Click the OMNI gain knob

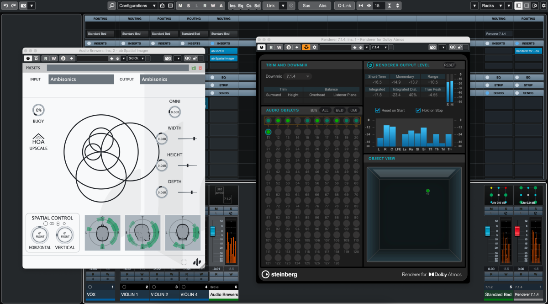[174, 112]
